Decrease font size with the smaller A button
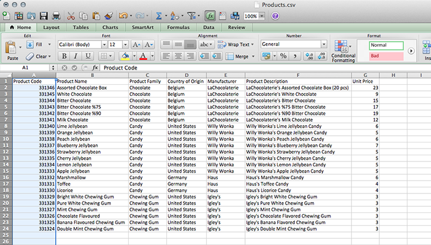Image resolution: width=431 pixels, height=245 pixels. pos(148,45)
